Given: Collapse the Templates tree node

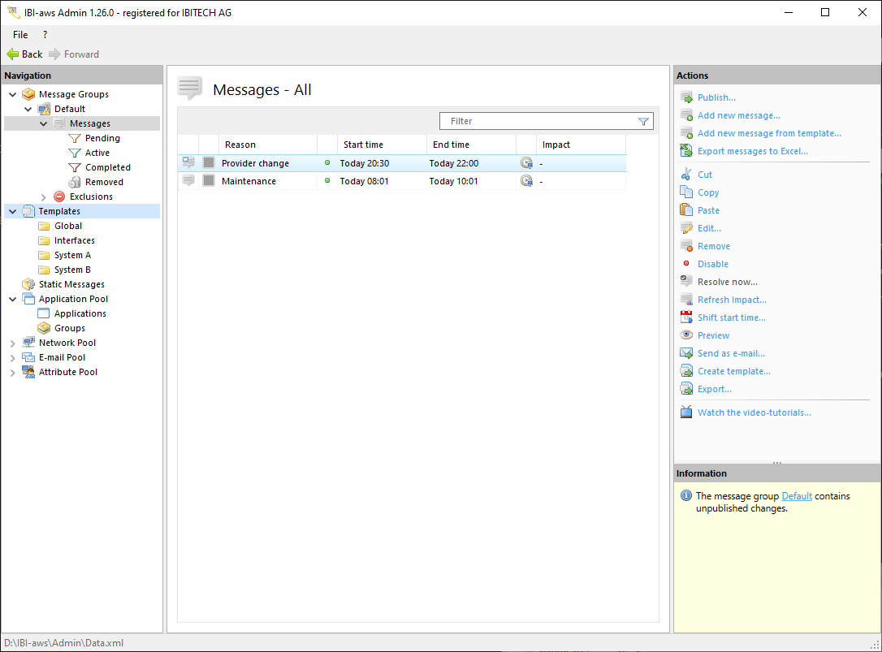Looking at the screenshot, I should click(x=12, y=211).
